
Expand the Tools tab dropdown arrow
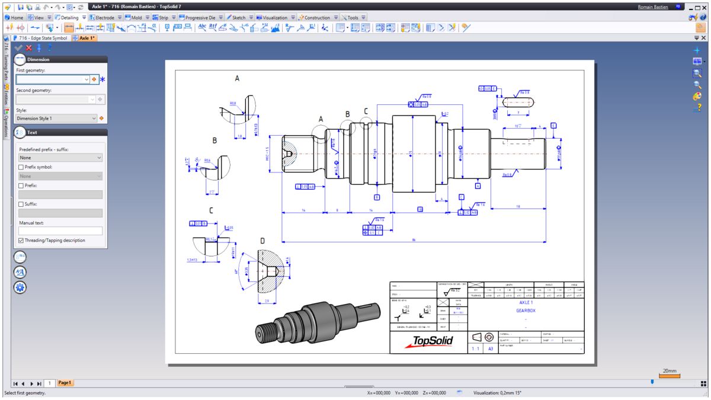363,17
